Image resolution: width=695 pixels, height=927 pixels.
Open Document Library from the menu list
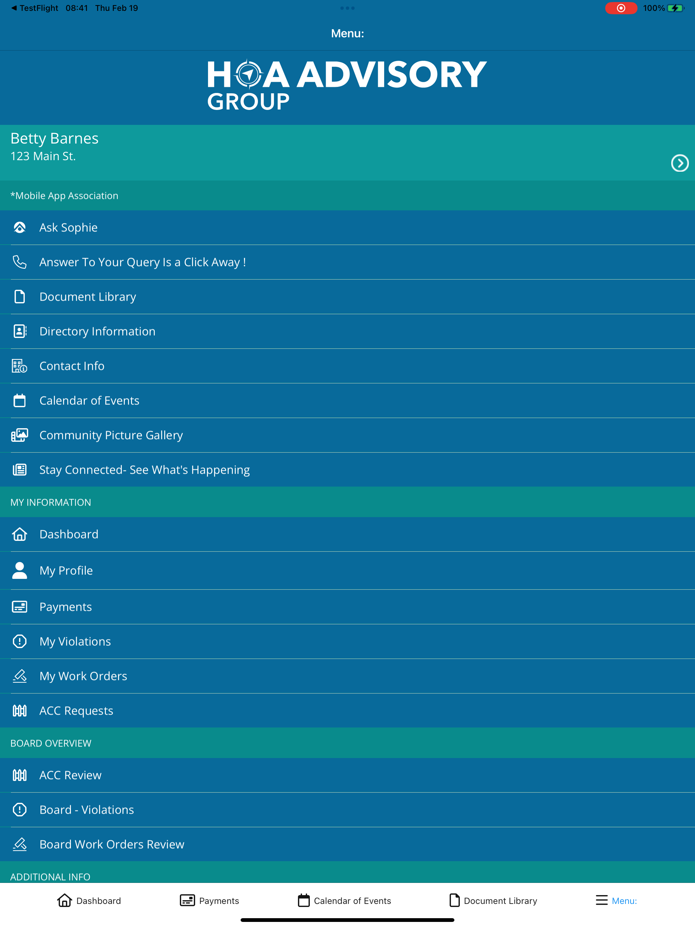pos(347,297)
